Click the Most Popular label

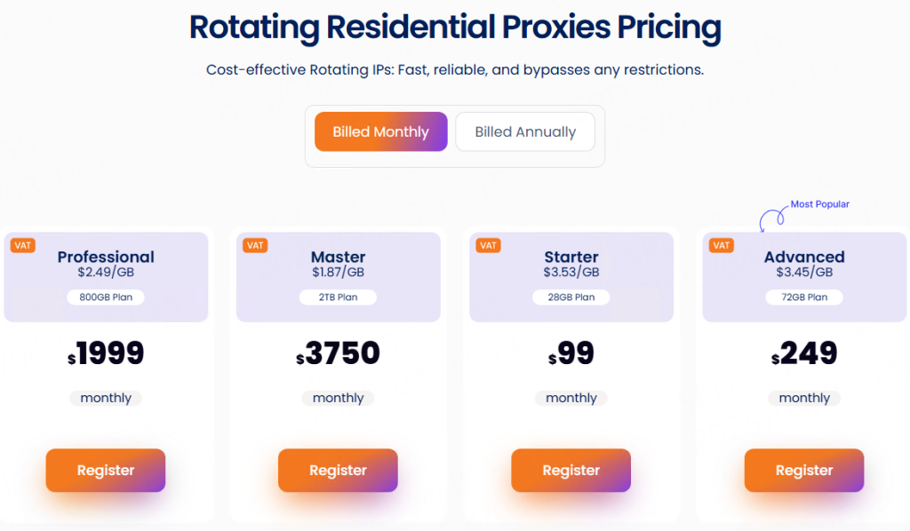tap(820, 204)
